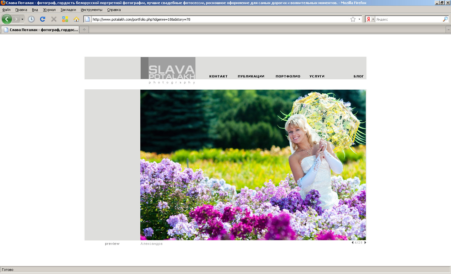Expand the list all tabs dropdown
The image size is (451, 274).
pyautogui.click(x=448, y=30)
